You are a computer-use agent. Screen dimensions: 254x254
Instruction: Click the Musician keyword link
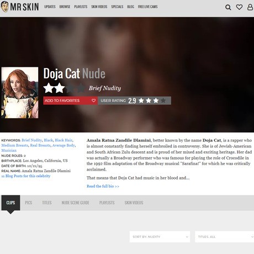click(x=9, y=150)
